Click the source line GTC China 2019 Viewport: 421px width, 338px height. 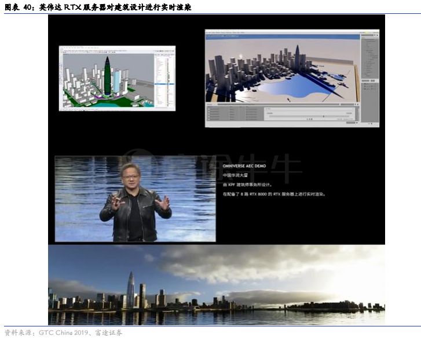click(63, 333)
